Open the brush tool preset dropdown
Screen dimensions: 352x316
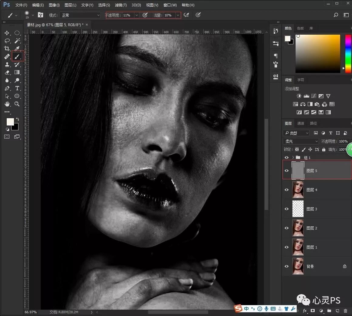[16, 15]
